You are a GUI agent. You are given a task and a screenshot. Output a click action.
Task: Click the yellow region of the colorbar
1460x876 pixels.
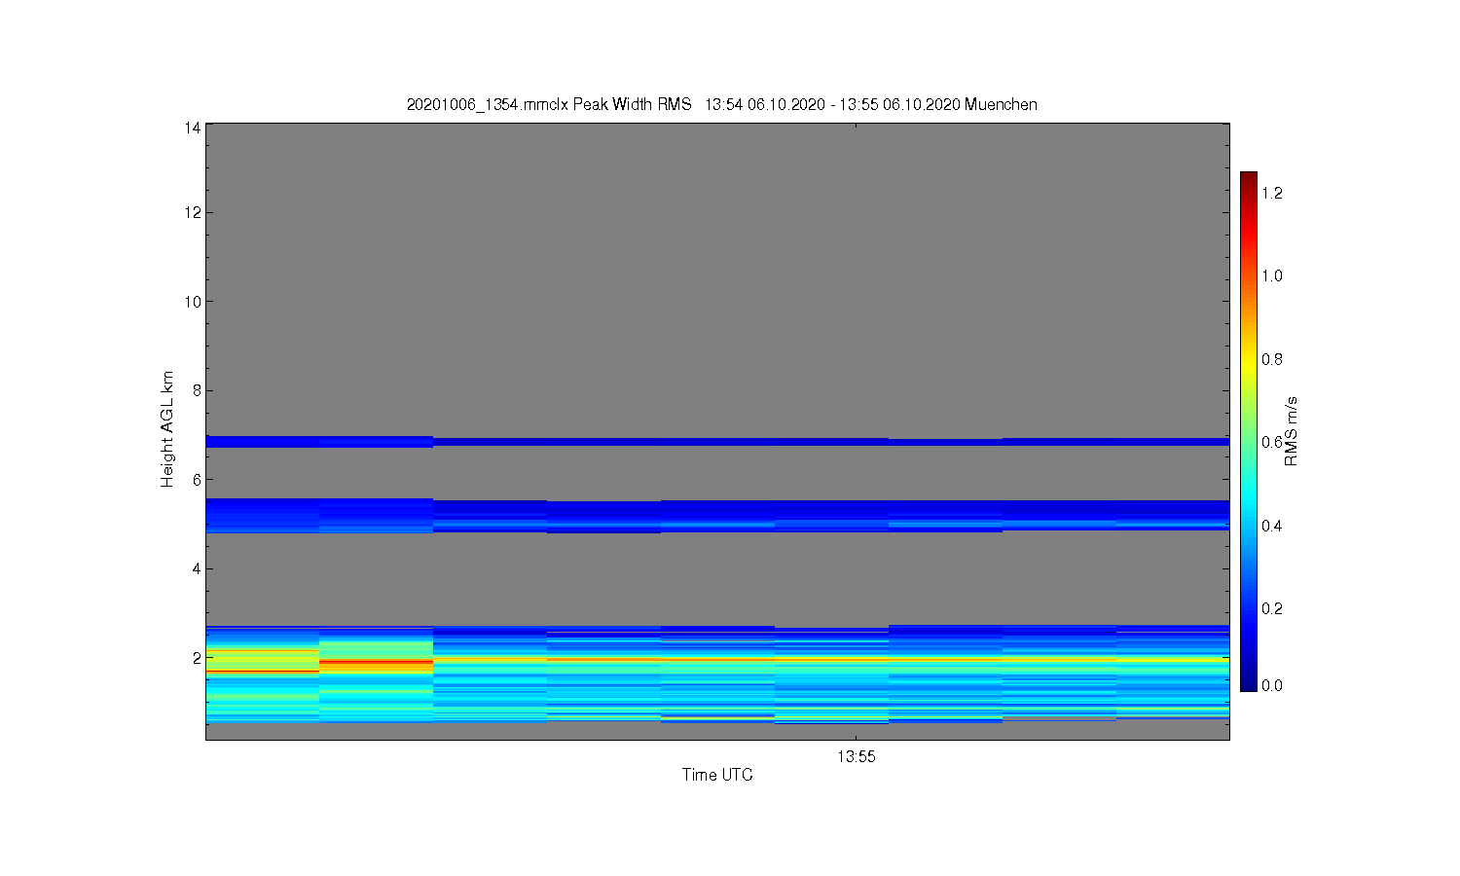tap(1249, 358)
